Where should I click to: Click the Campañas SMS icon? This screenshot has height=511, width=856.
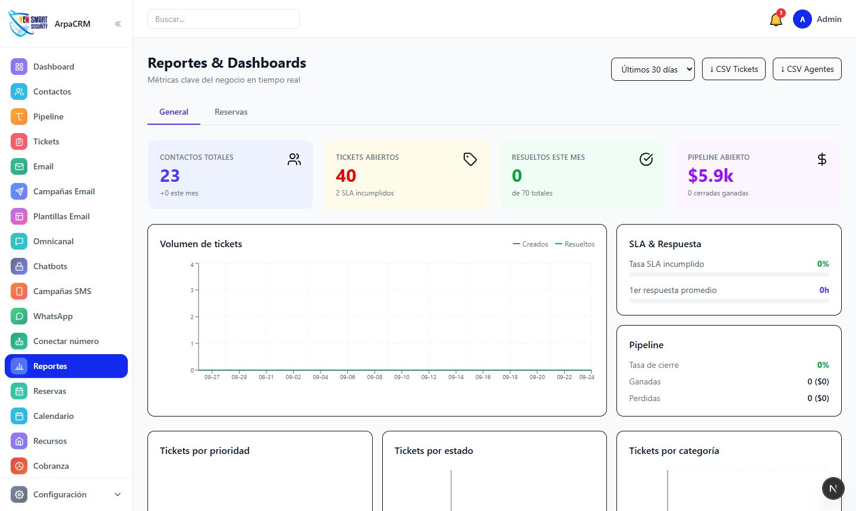pyautogui.click(x=19, y=291)
